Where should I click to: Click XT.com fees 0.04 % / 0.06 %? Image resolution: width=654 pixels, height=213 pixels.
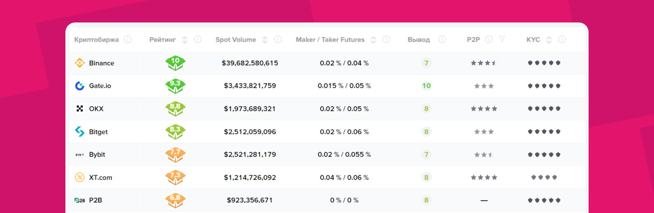[344, 177]
